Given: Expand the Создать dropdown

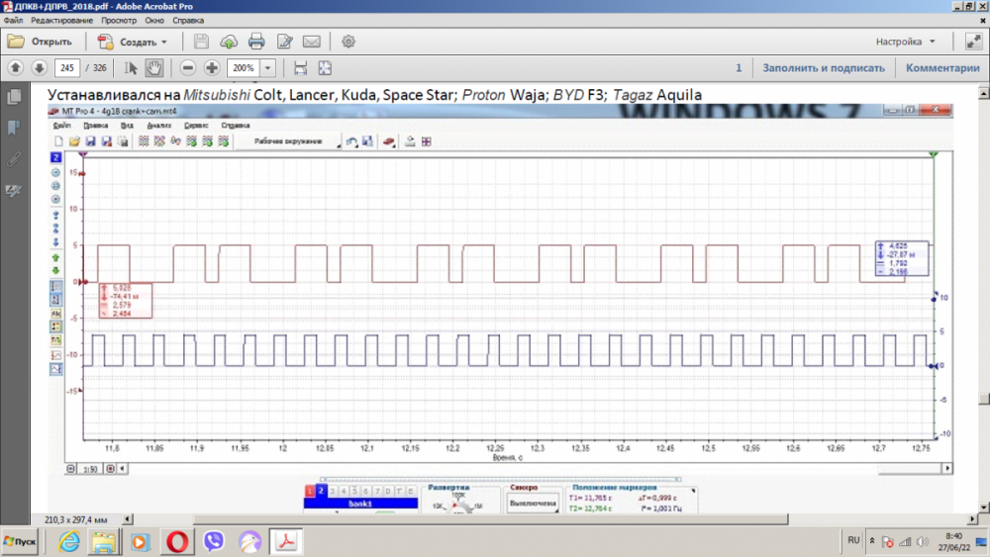Looking at the screenshot, I should (x=164, y=43).
